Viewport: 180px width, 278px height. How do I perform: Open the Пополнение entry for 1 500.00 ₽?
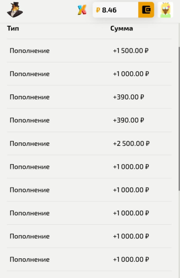(30, 51)
